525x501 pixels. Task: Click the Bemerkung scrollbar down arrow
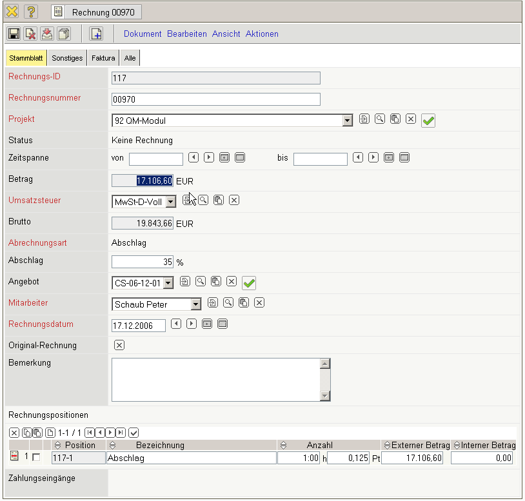click(x=325, y=396)
